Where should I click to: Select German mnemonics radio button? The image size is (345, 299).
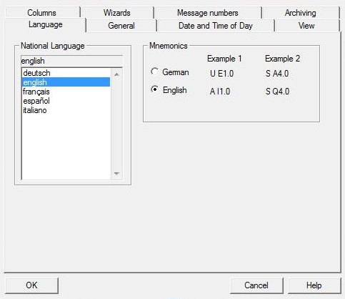(154, 72)
